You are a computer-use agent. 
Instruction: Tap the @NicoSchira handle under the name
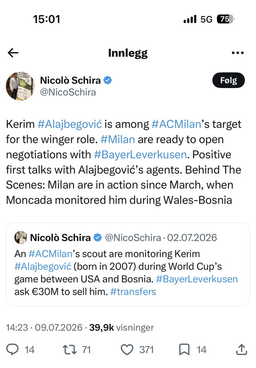pyautogui.click(x=68, y=92)
